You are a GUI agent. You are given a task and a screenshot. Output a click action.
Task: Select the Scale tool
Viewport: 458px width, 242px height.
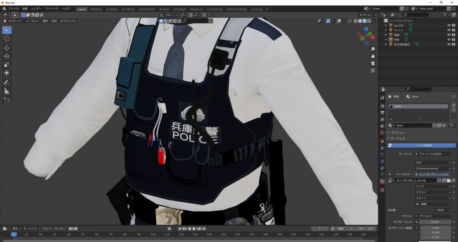[7, 65]
